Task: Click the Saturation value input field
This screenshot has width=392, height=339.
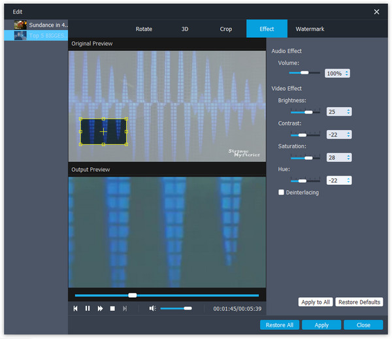Action: [x=336, y=157]
